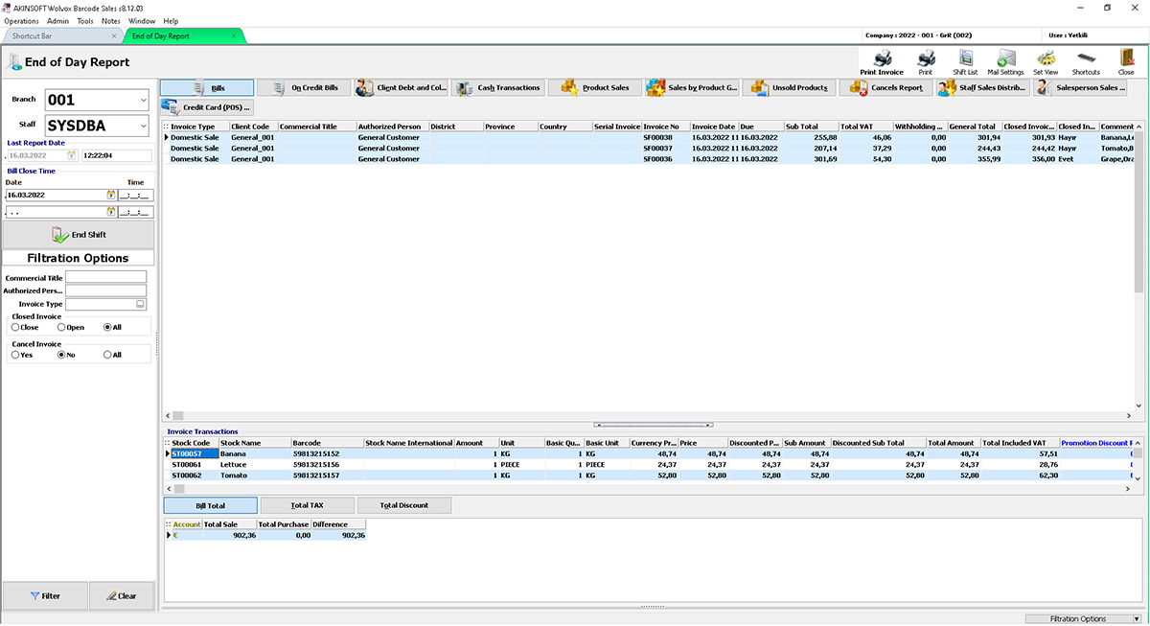
Task: Open the Shortcuts icon
Action: (x=1086, y=62)
